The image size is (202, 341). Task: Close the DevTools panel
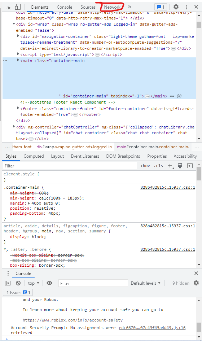point(196,7)
